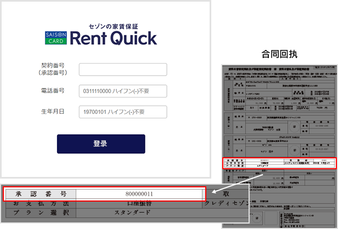Image resolution: width=338 pixels, height=229 pixels.
Task: Click the 契約番号(承認番号) input field
Action: click(x=123, y=70)
